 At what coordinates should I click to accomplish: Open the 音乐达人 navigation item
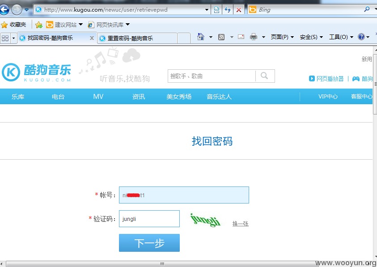point(219,97)
